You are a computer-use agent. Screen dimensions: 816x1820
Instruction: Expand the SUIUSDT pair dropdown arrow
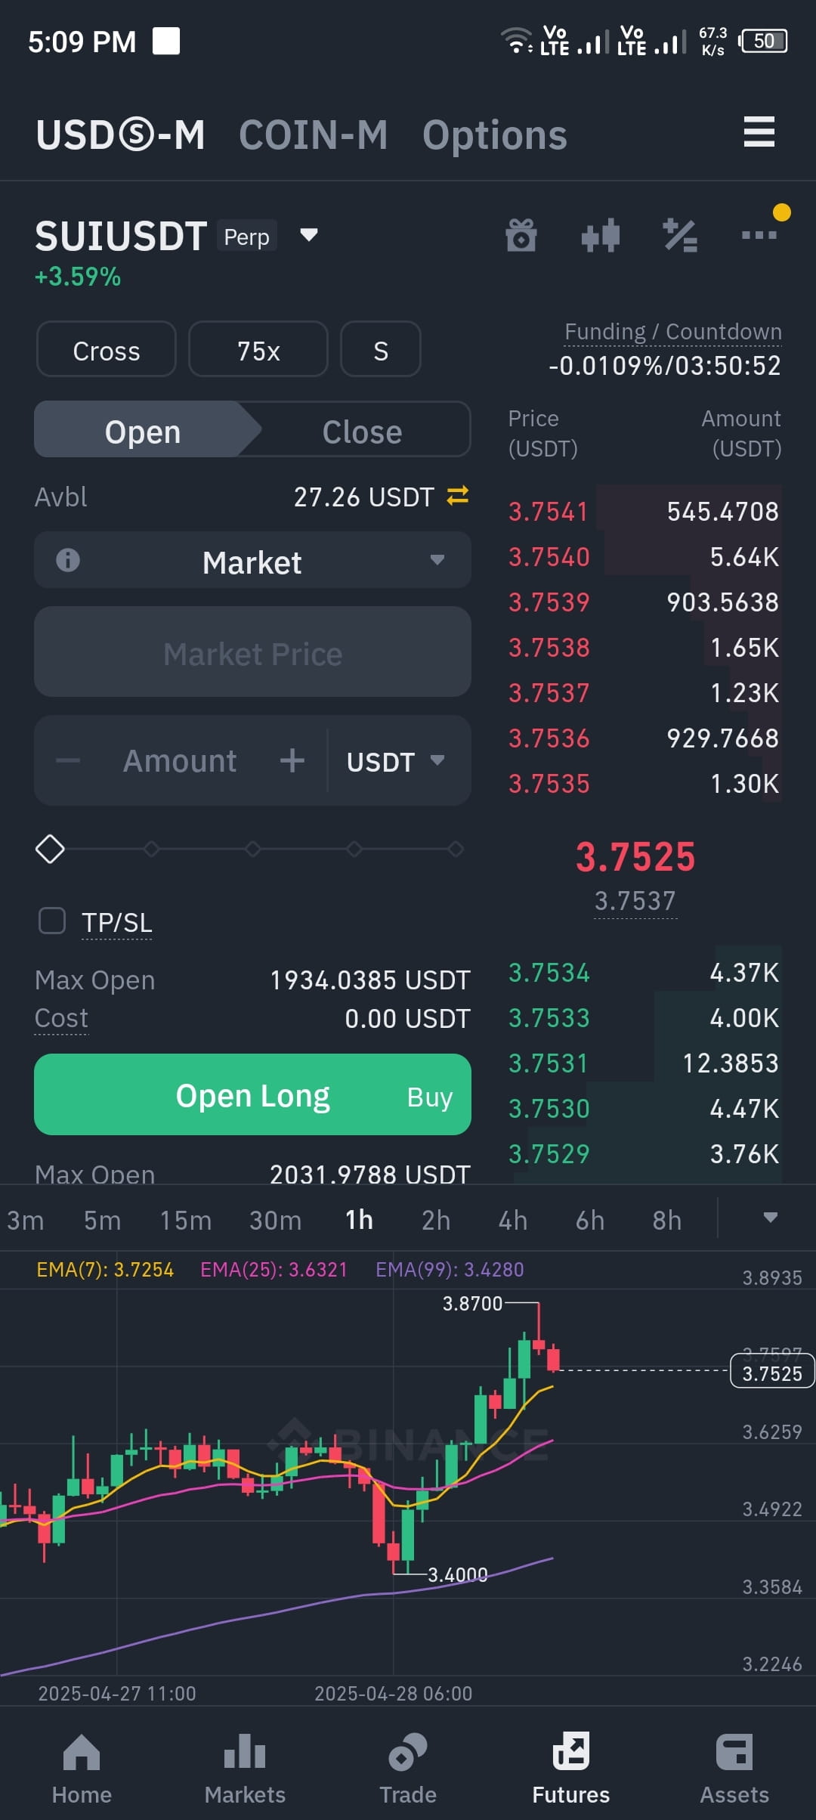pyautogui.click(x=308, y=235)
